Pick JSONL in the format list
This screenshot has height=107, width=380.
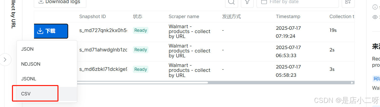(x=29, y=79)
